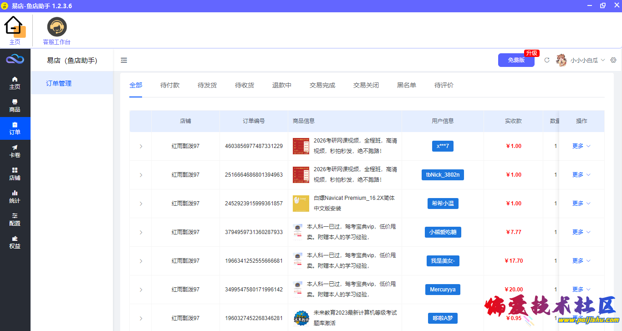Click the Navicat Premium product thumbnail
Viewport: 622px width, 331px height.
pos(301,204)
